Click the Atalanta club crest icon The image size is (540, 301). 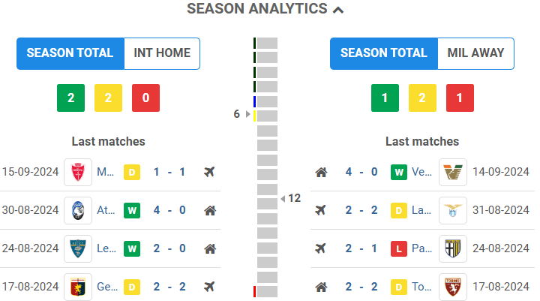pos(78,210)
